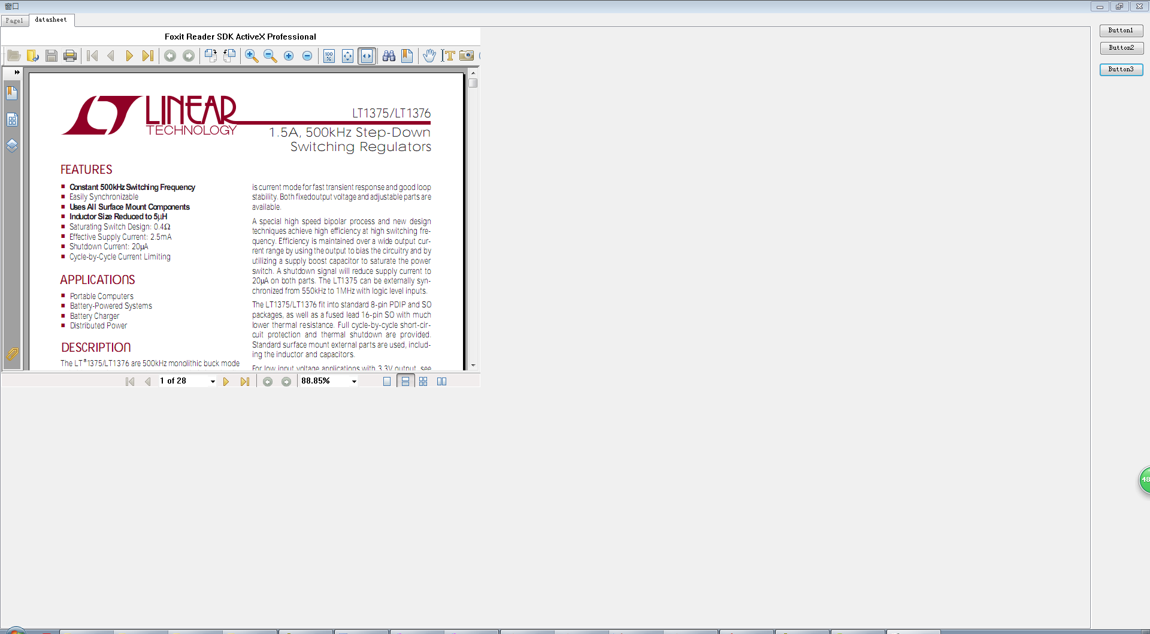Click the 88.85% zoom value field
This screenshot has width=1150, height=634.
click(324, 381)
